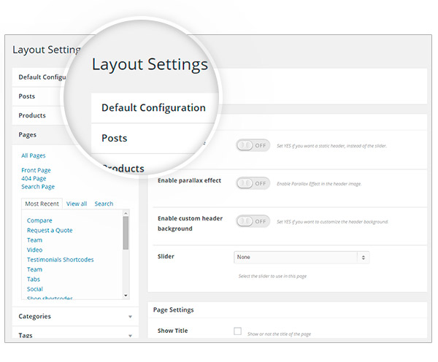Select the All Pages link
This screenshot has height=362, width=438.
point(34,155)
